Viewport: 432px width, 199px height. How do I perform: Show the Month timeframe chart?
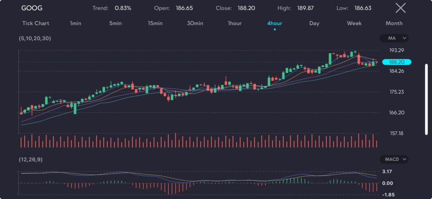point(394,24)
